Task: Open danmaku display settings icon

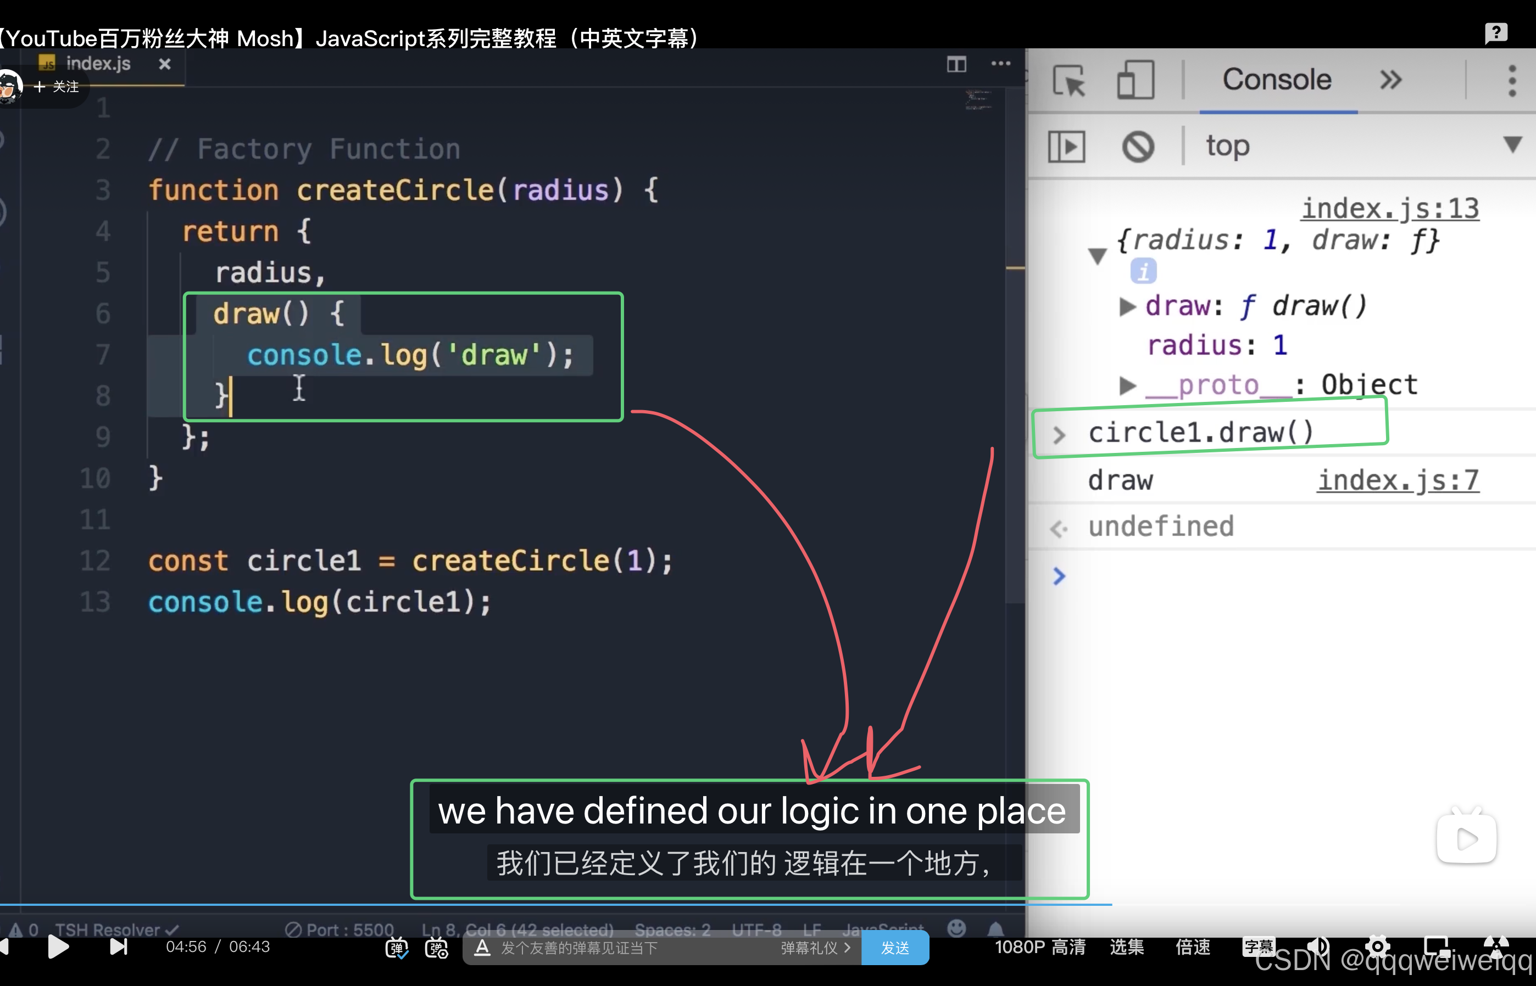Action: click(x=437, y=948)
